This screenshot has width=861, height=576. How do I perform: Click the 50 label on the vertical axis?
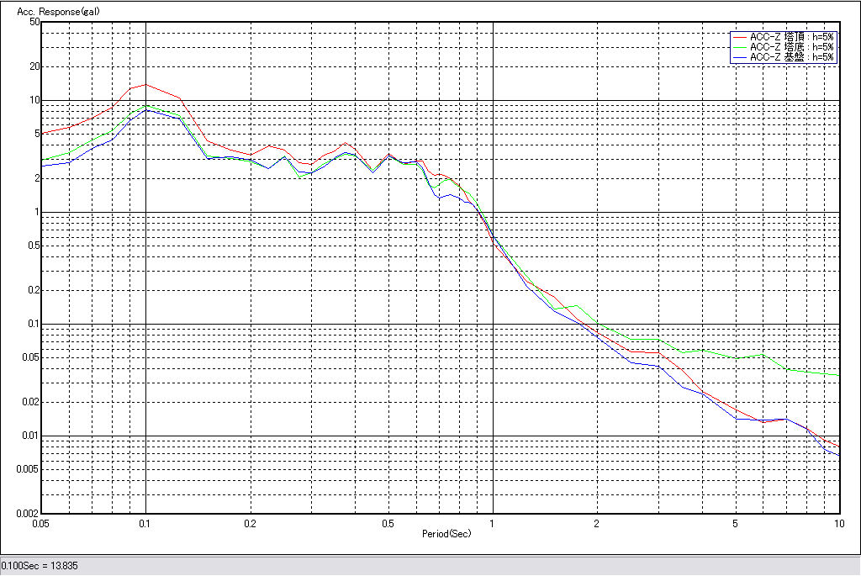click(34, 22)
